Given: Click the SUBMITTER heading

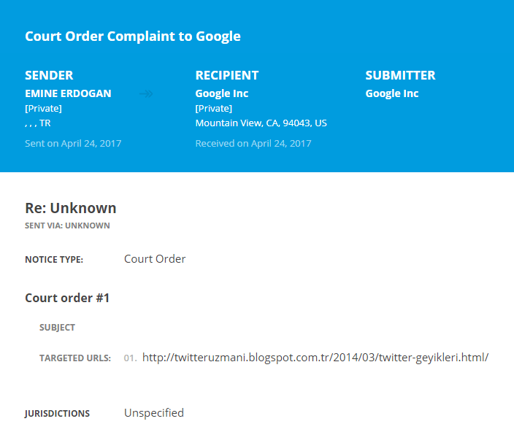Looking at the screenshot, I should [x=400, y=75].
